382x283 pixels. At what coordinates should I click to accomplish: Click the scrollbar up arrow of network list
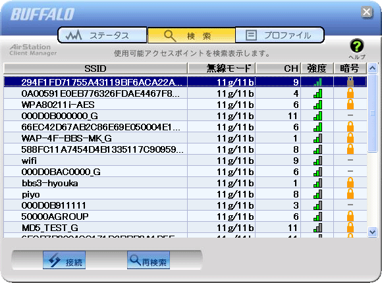(373, 68)
